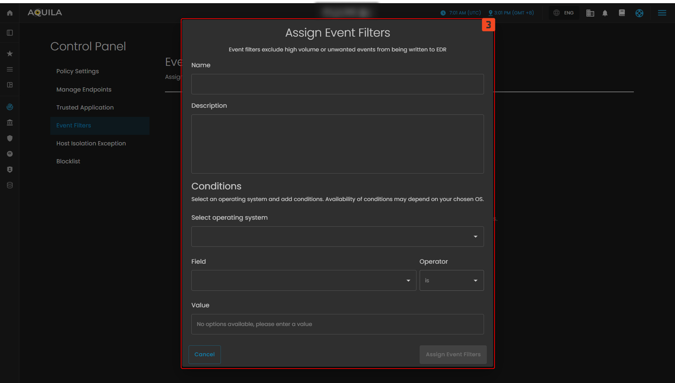Toggle the sidebar panel icon below home
675x383 pixels.
click(10, 33)
